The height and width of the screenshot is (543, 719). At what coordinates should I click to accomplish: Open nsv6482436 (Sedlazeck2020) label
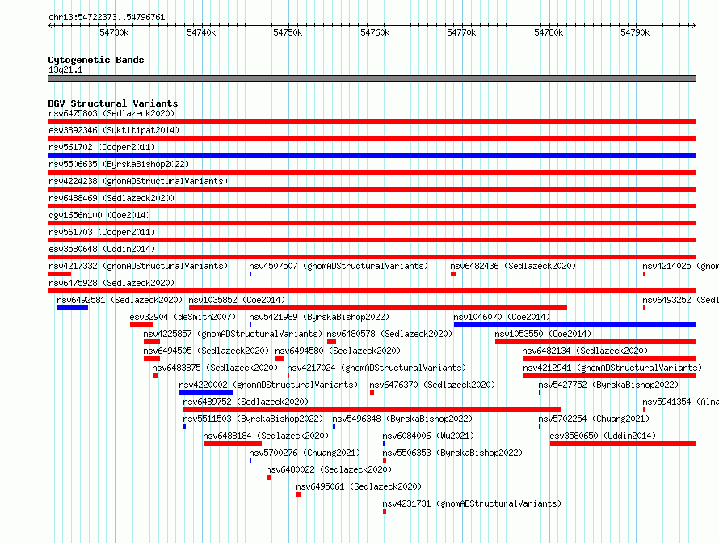(x=513, y=266)
